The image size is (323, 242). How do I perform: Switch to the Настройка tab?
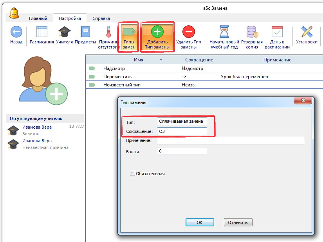tap(70, 18)
